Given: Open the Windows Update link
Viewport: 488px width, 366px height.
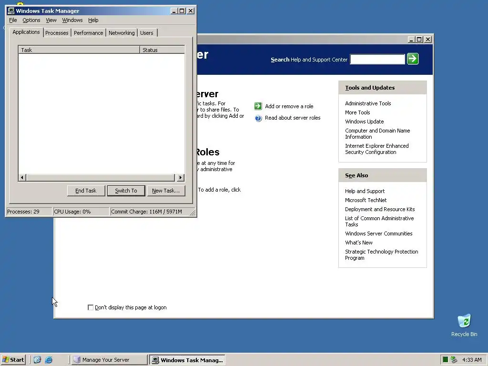Looking at the screenshot, I should tap(364, 122).
